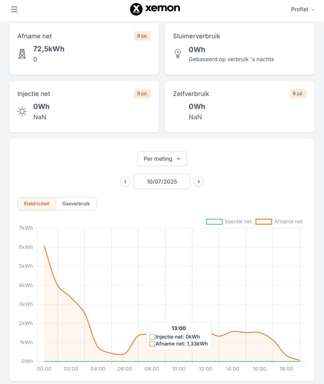Click the Profiel chevron arrow
Image resolution: width=324 pixels, height=384 pixels.
(313, 10)
